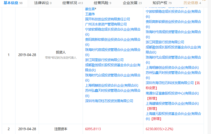211x134 pixels.
Task: Select the 新增 tag after 上海建元股权
Action: (x=156, y=119)
